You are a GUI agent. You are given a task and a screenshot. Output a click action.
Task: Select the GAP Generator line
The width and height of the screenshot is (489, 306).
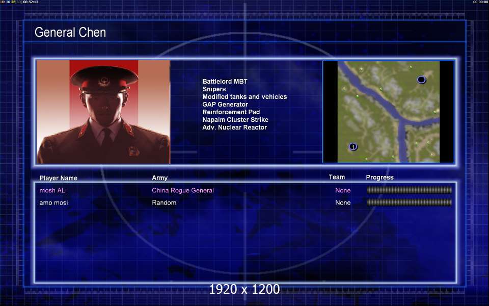click(225, 104)
